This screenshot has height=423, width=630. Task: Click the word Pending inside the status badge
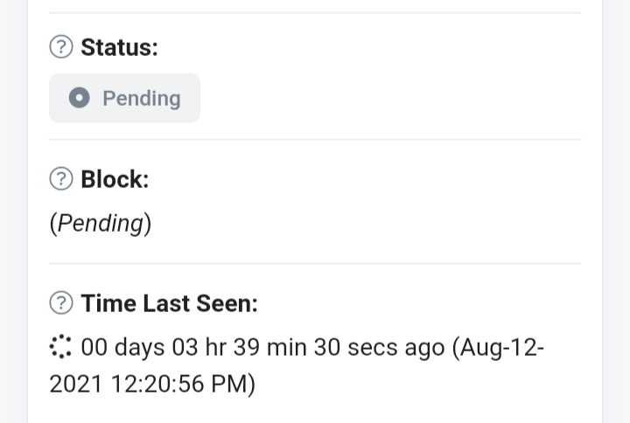point(142,99)
